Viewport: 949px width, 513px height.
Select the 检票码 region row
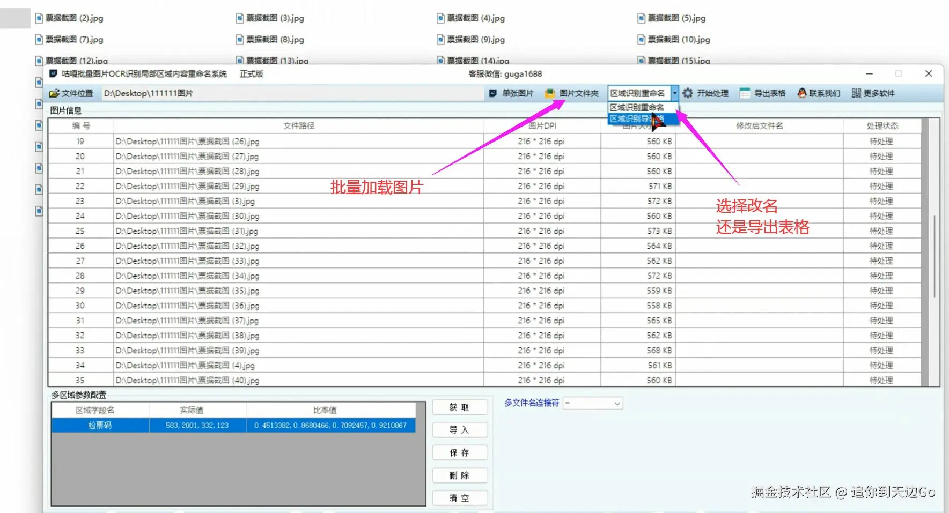pyautogui.click(x=233, y=425)
